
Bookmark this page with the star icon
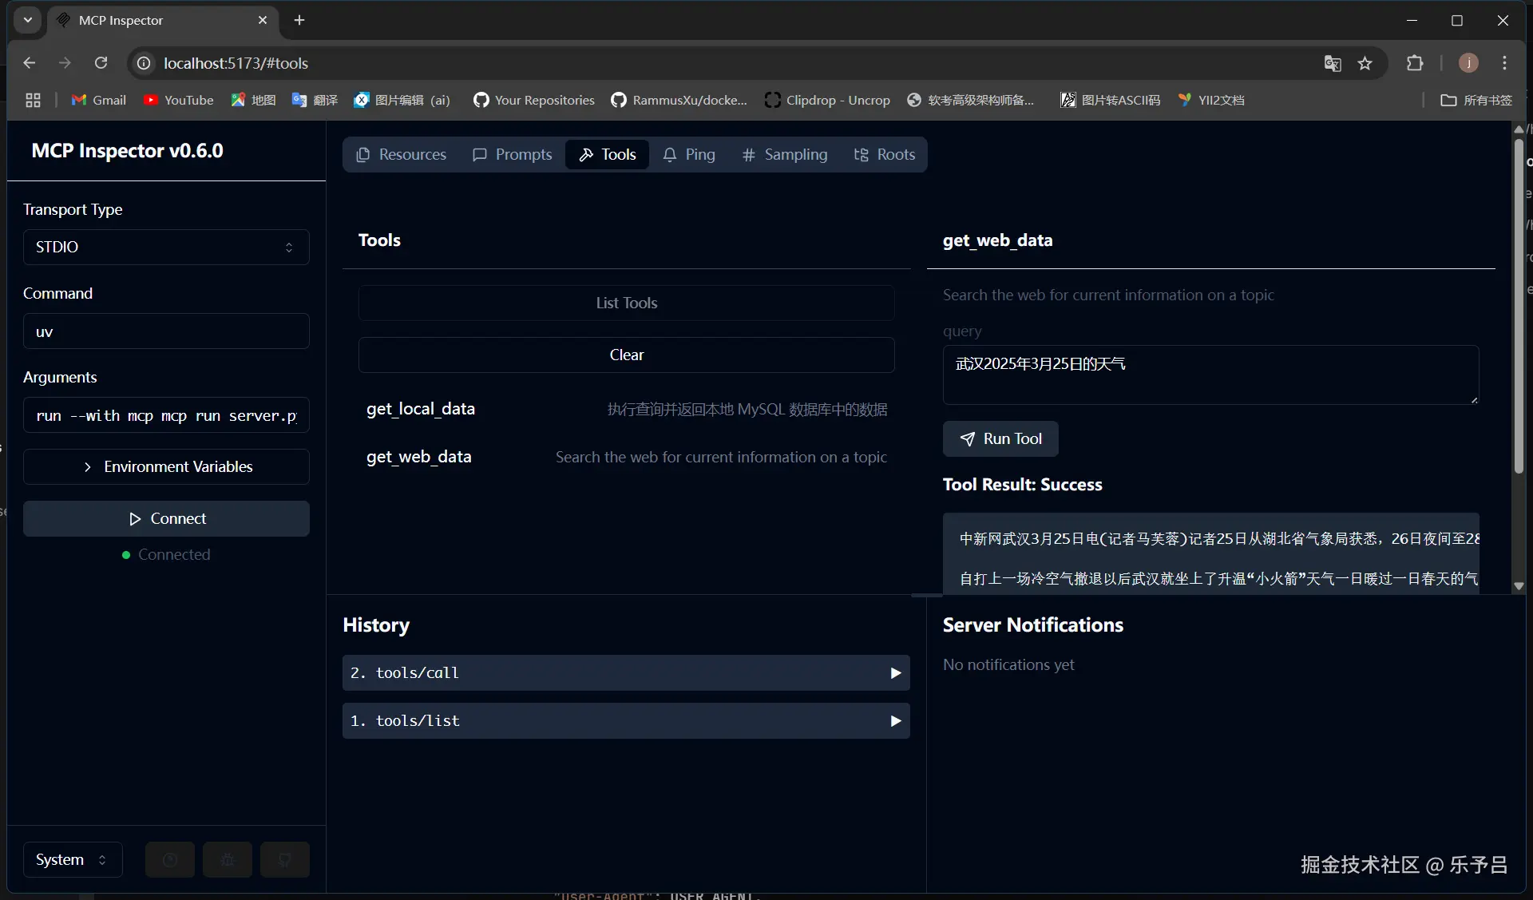pos(1365,63)
